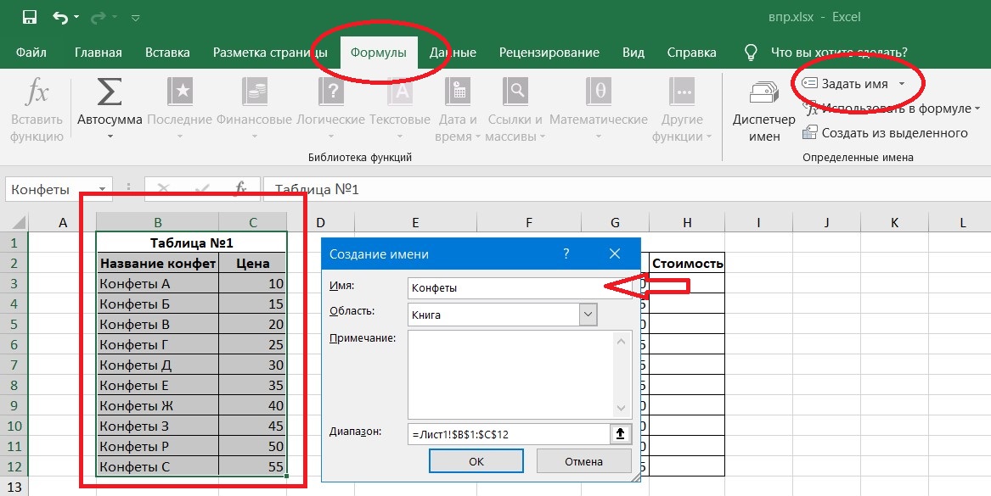Select row 5 header
This screenshot has height=496, width=991.
[14, 325]
